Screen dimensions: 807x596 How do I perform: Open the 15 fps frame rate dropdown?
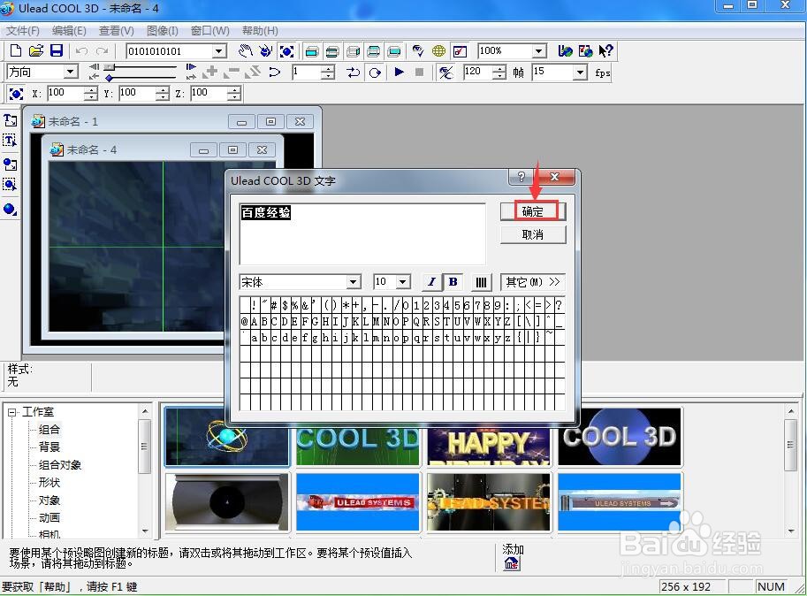click(580, 72)
